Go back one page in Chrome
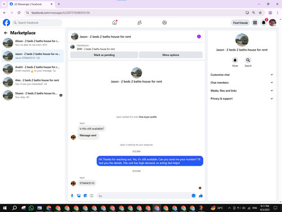 click(5, 12)
